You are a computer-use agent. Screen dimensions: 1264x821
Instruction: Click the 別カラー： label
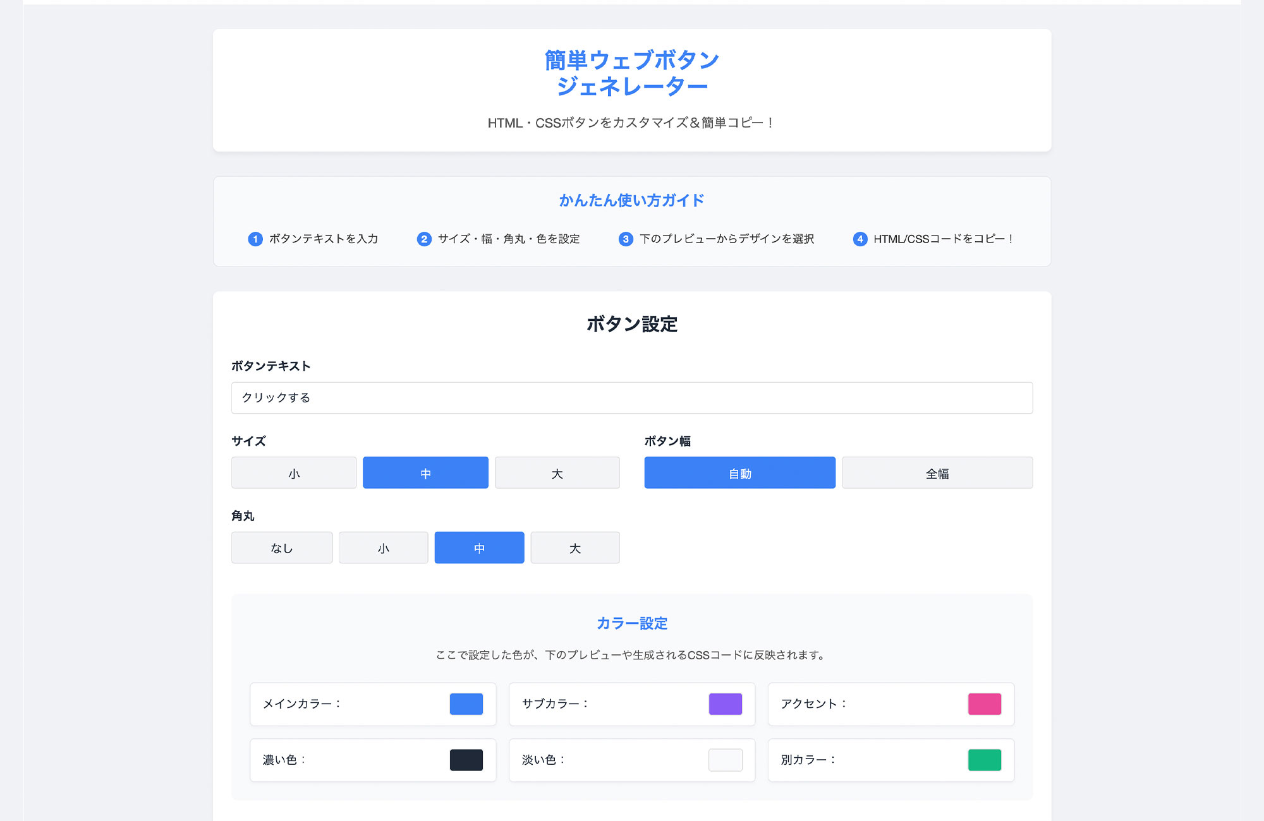(x=809, y=760)
